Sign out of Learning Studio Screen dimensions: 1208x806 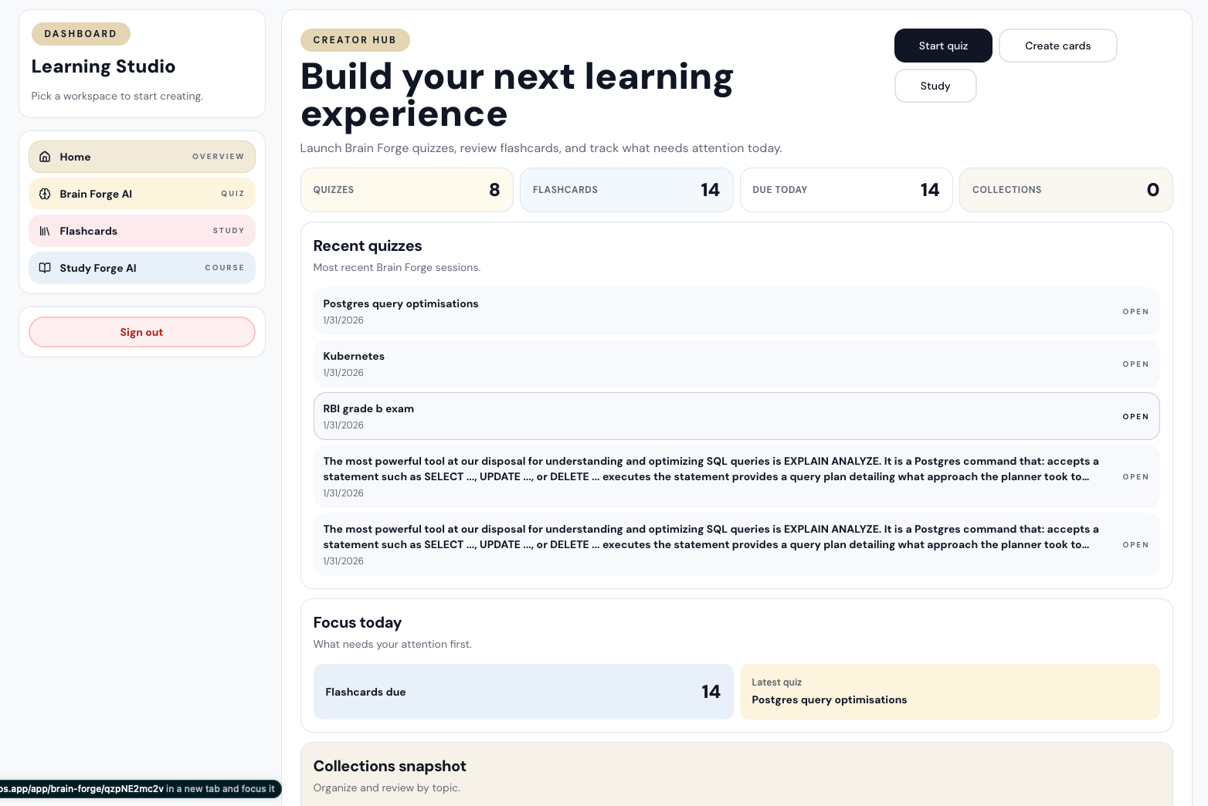pyautogui.click(x=141, y=332)
